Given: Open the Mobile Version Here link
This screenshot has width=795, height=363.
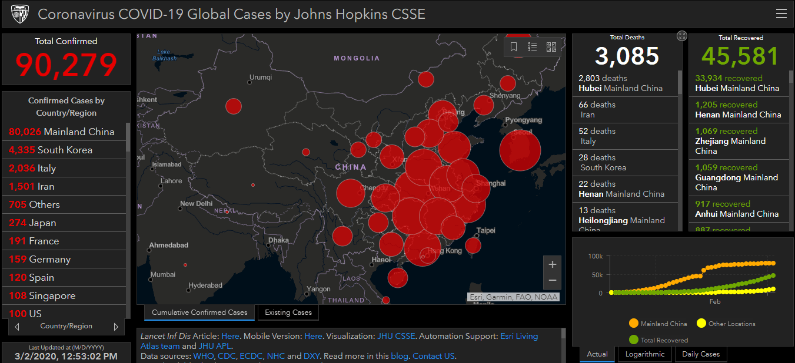Looking at the screenshot, I should tap(313, 337).
